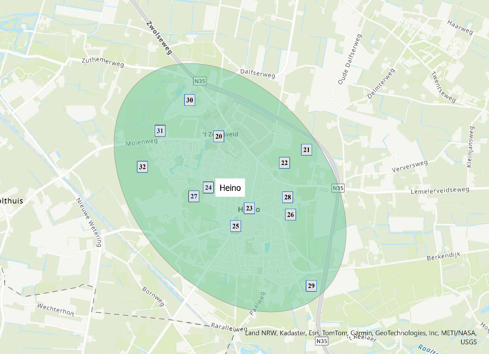Select marker 23 in central Heino
This screenshot has width=489, height=354.
[x=250, y=208]
